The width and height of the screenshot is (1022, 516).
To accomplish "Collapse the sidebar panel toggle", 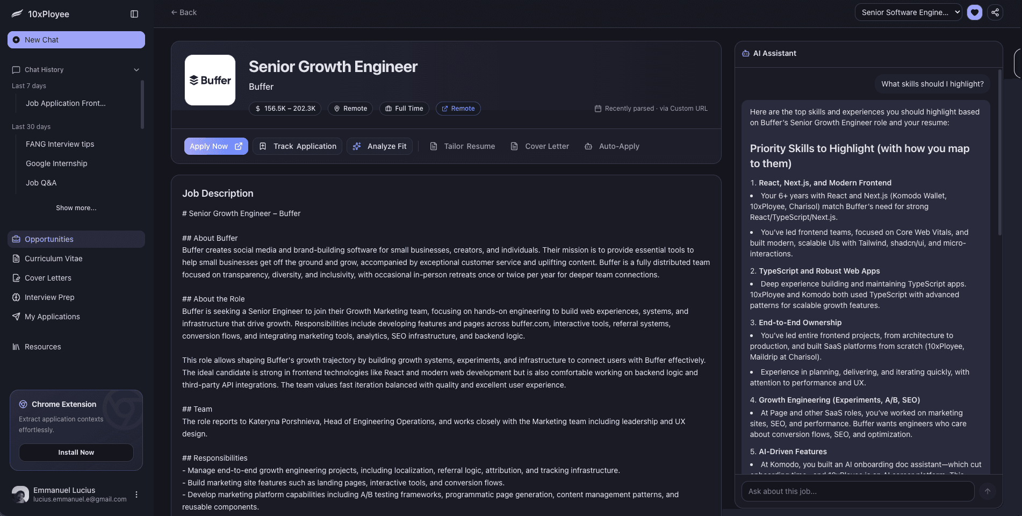I will coord(134,14).
